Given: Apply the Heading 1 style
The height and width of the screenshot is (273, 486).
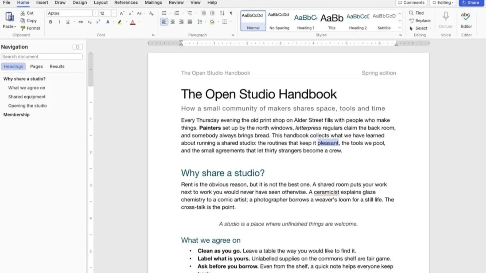Looking at the screenshot, I should pyautogui.click(x=305, y=21).
